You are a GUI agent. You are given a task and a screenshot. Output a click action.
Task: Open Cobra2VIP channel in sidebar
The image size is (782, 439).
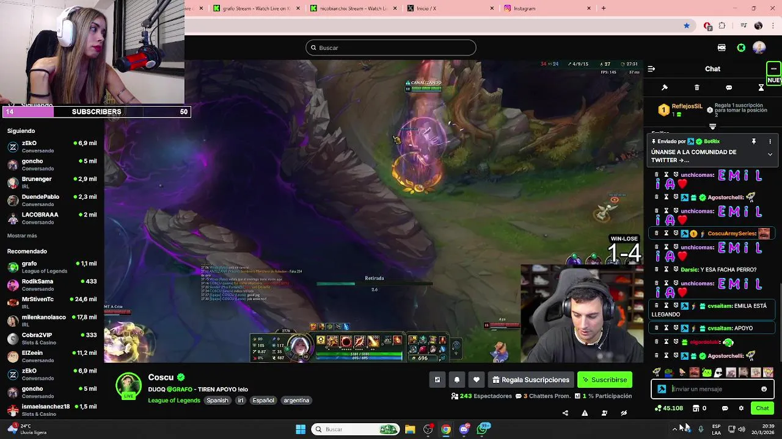click(x=52, y=338)
